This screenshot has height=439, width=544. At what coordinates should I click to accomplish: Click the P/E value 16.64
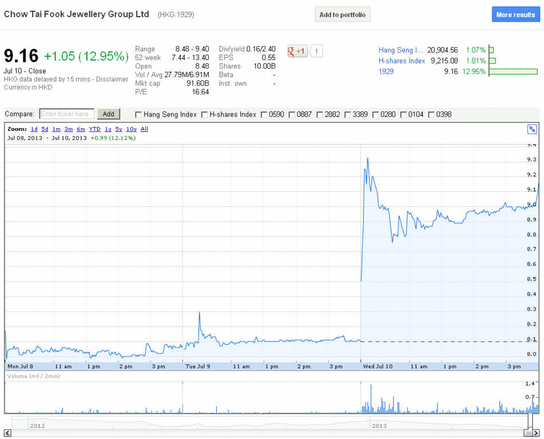[201, 92]
